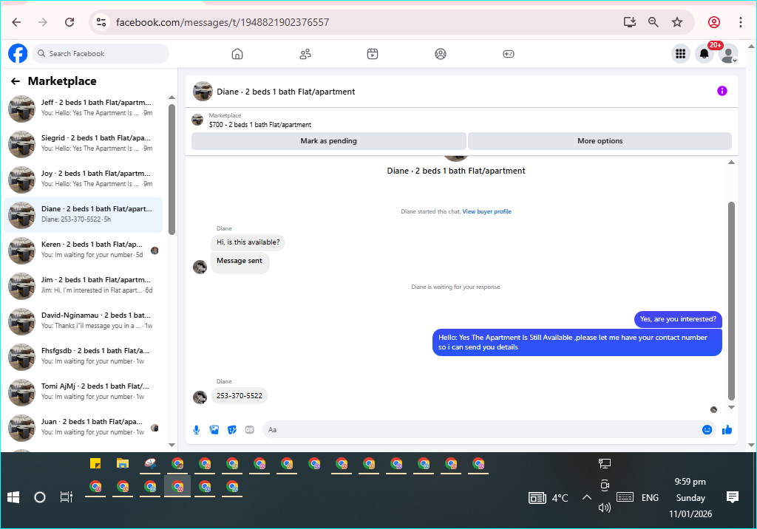Open the Gaming controller icon
This screenshot has height=529, width=757.
click(509, 54)
